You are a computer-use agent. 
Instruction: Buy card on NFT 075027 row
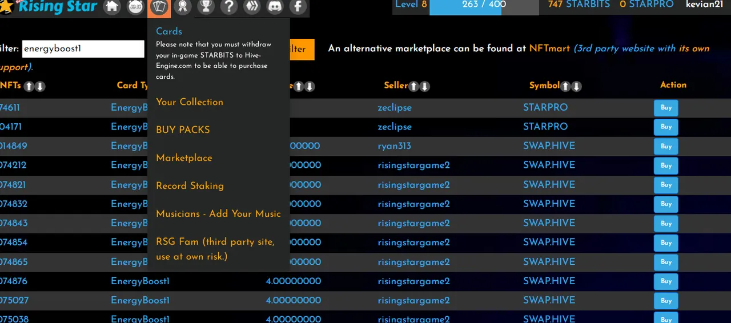[x=666, y=301]
